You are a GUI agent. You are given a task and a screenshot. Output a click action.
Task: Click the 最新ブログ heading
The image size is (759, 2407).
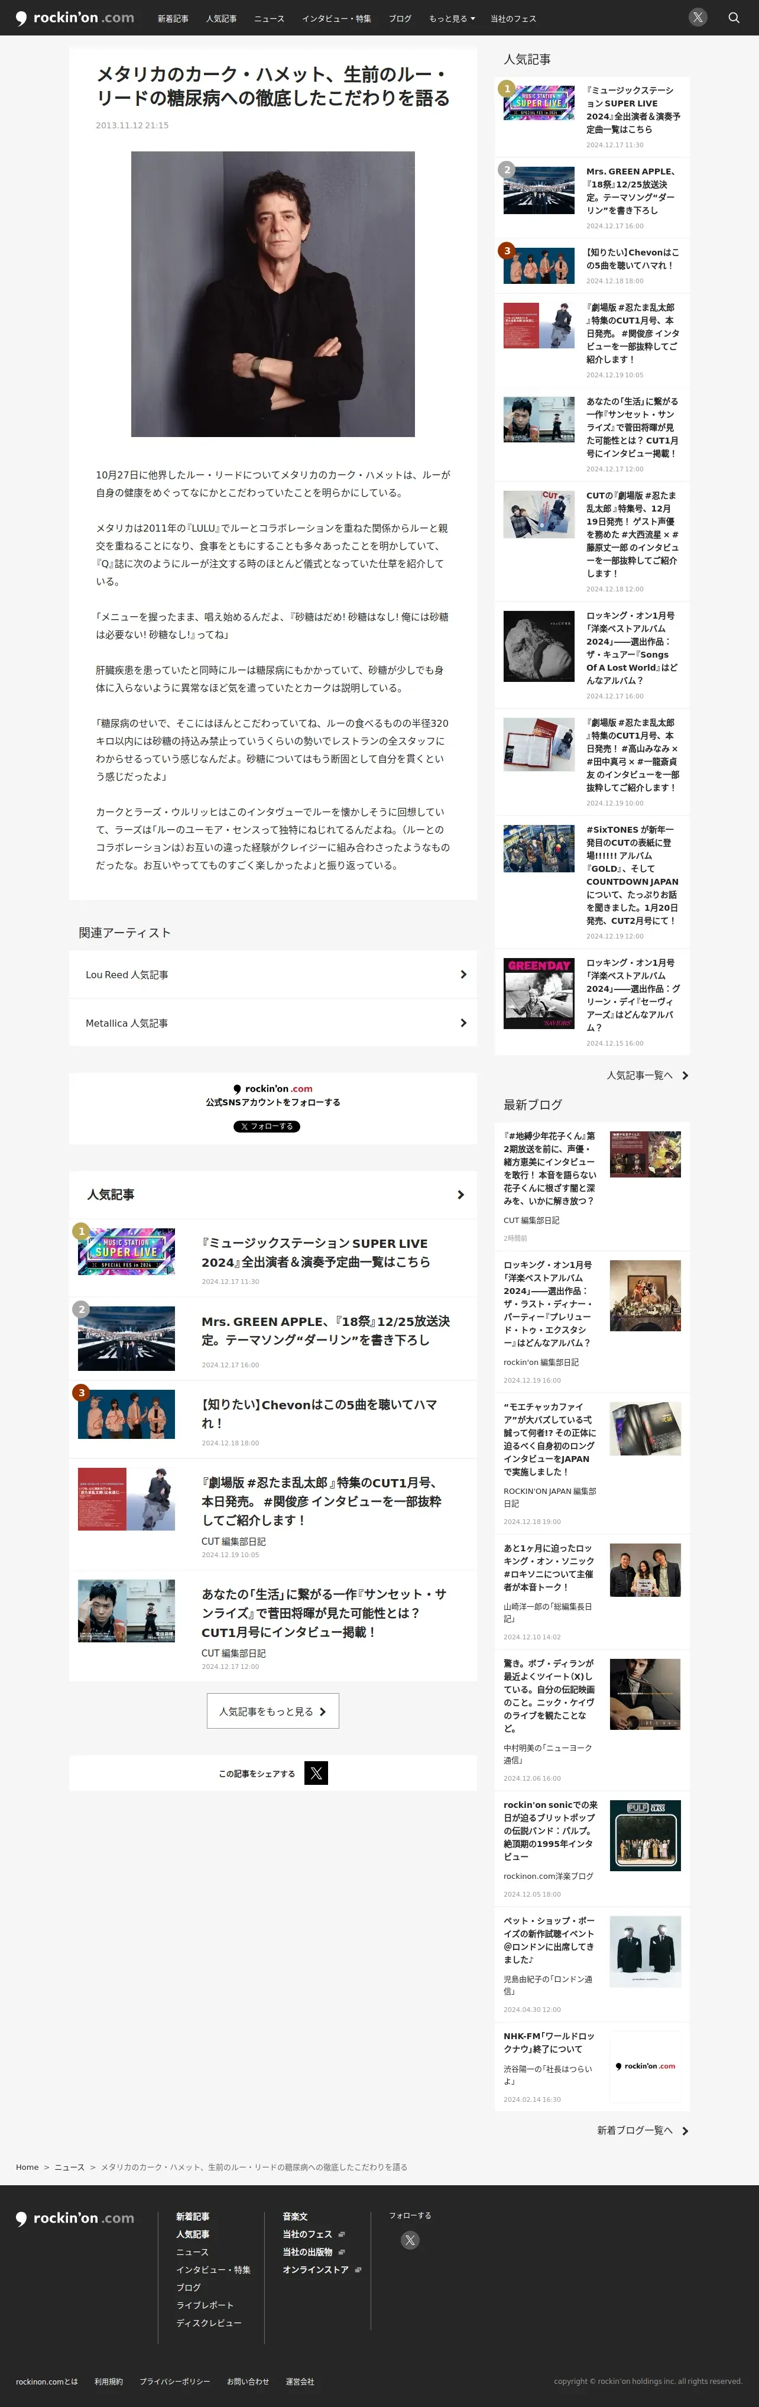[x=533, y=1105]
